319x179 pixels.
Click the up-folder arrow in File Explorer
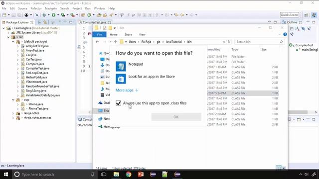(116, 42)
